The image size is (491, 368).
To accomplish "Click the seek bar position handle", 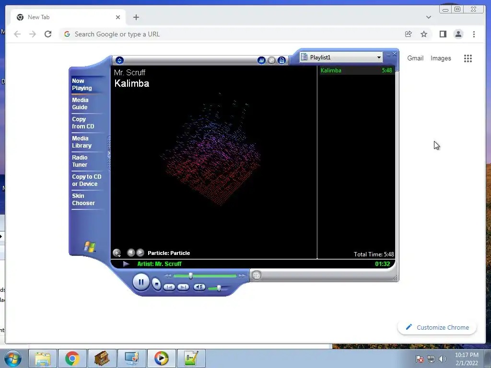I will [x=190, y=276].
